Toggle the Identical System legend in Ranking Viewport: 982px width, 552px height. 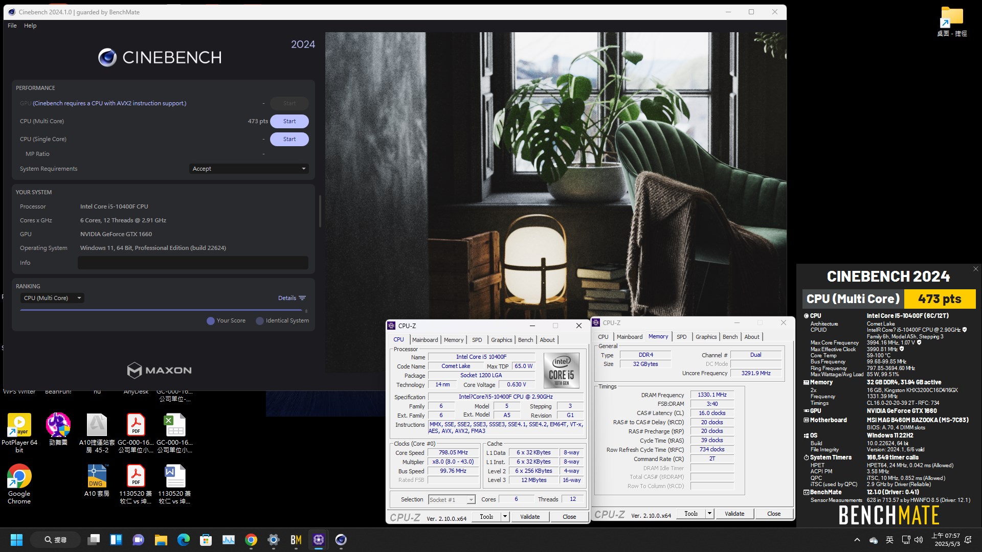click(x=282, y=320)
